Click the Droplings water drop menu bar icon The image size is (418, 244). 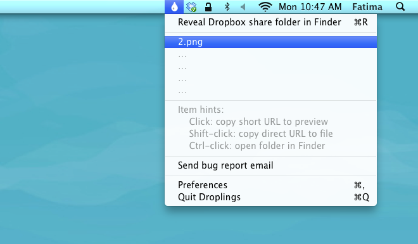(x=174, y=7)
